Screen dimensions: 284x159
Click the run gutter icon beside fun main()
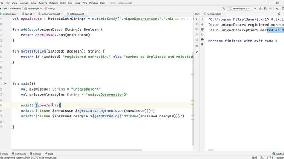click(6, 83)
